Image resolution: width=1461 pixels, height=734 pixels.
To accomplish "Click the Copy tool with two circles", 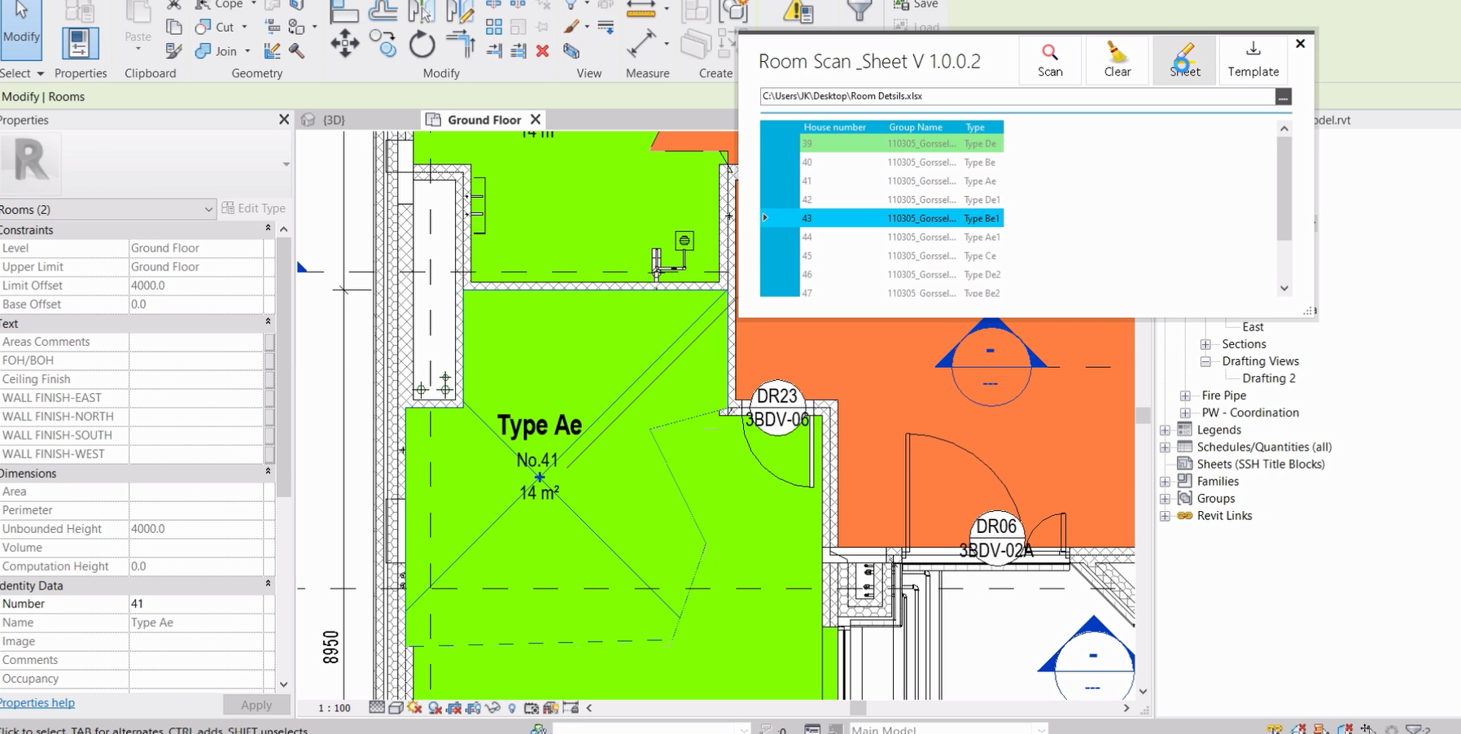I will (x=383, y=43).
